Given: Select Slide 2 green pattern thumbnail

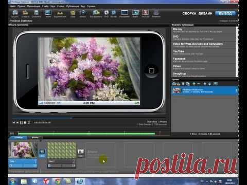Looking at the screenshot, I should click(62, 150).
